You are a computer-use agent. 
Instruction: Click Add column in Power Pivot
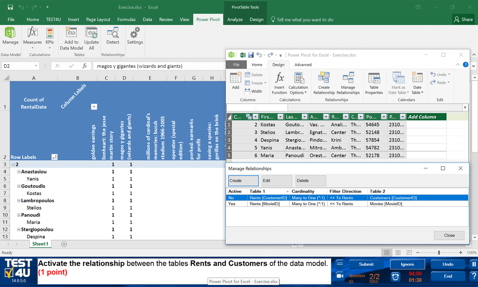[235, 81]
